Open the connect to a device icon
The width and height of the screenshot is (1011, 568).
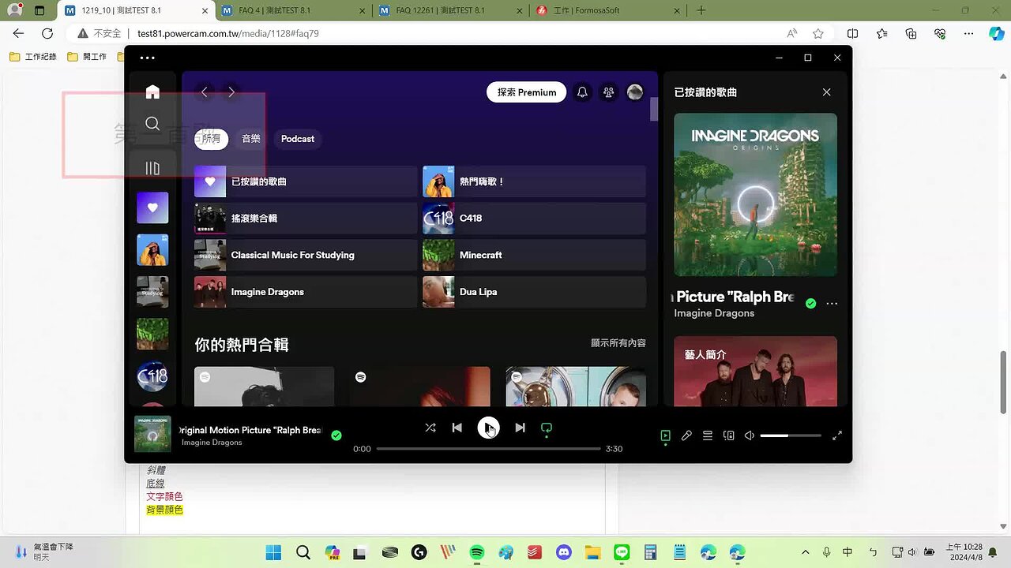(729, 435)
